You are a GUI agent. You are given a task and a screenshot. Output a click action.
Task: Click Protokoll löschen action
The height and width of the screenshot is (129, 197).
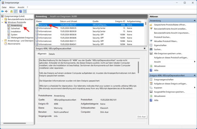[x=162, y=37]
